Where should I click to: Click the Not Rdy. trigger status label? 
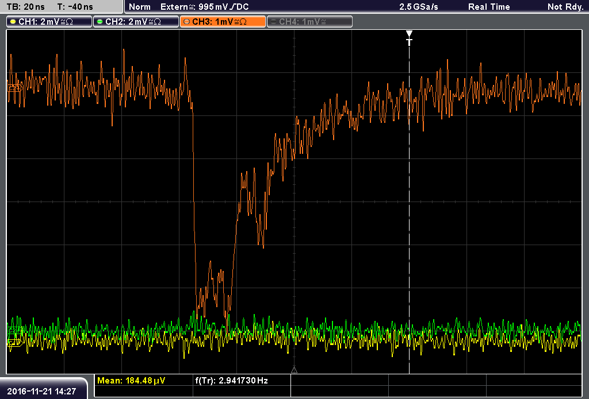(x=565, y=7)
